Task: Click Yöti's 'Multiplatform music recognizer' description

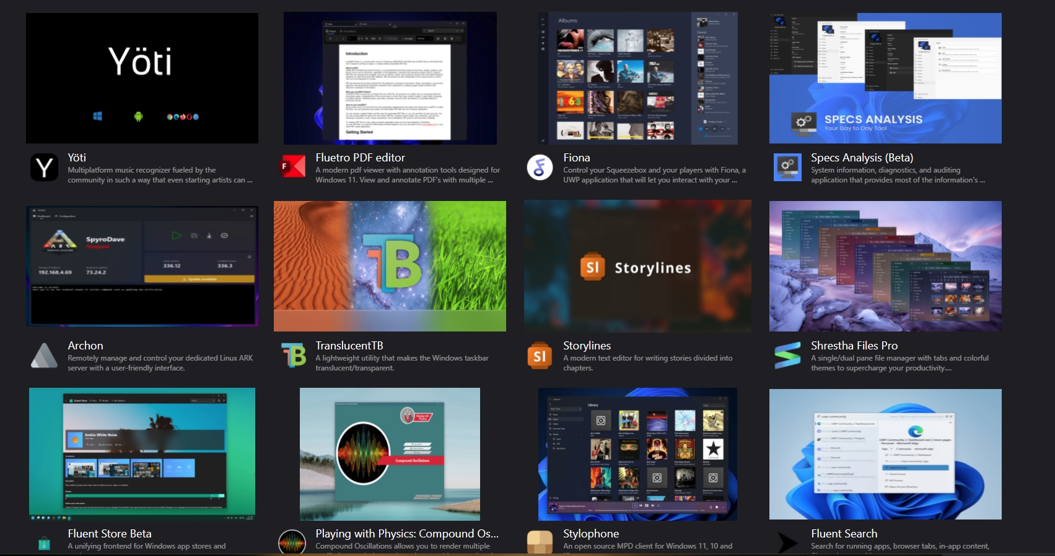Action: click(x=160, y=175)
